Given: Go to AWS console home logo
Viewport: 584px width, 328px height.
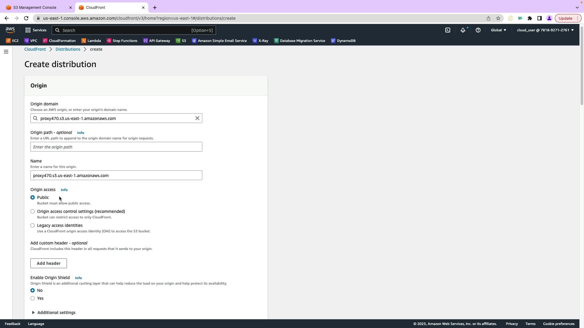Looking at the screenshot, I should 10,30.
